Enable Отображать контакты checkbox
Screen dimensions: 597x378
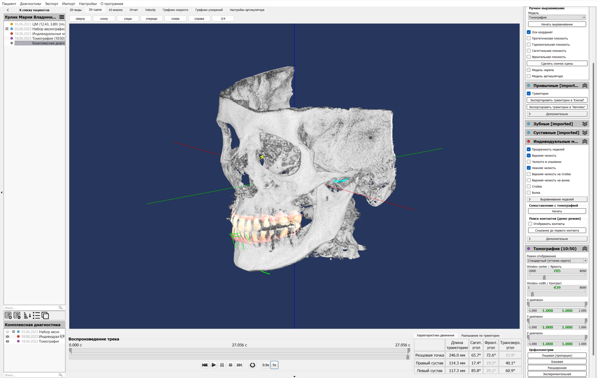530,224
